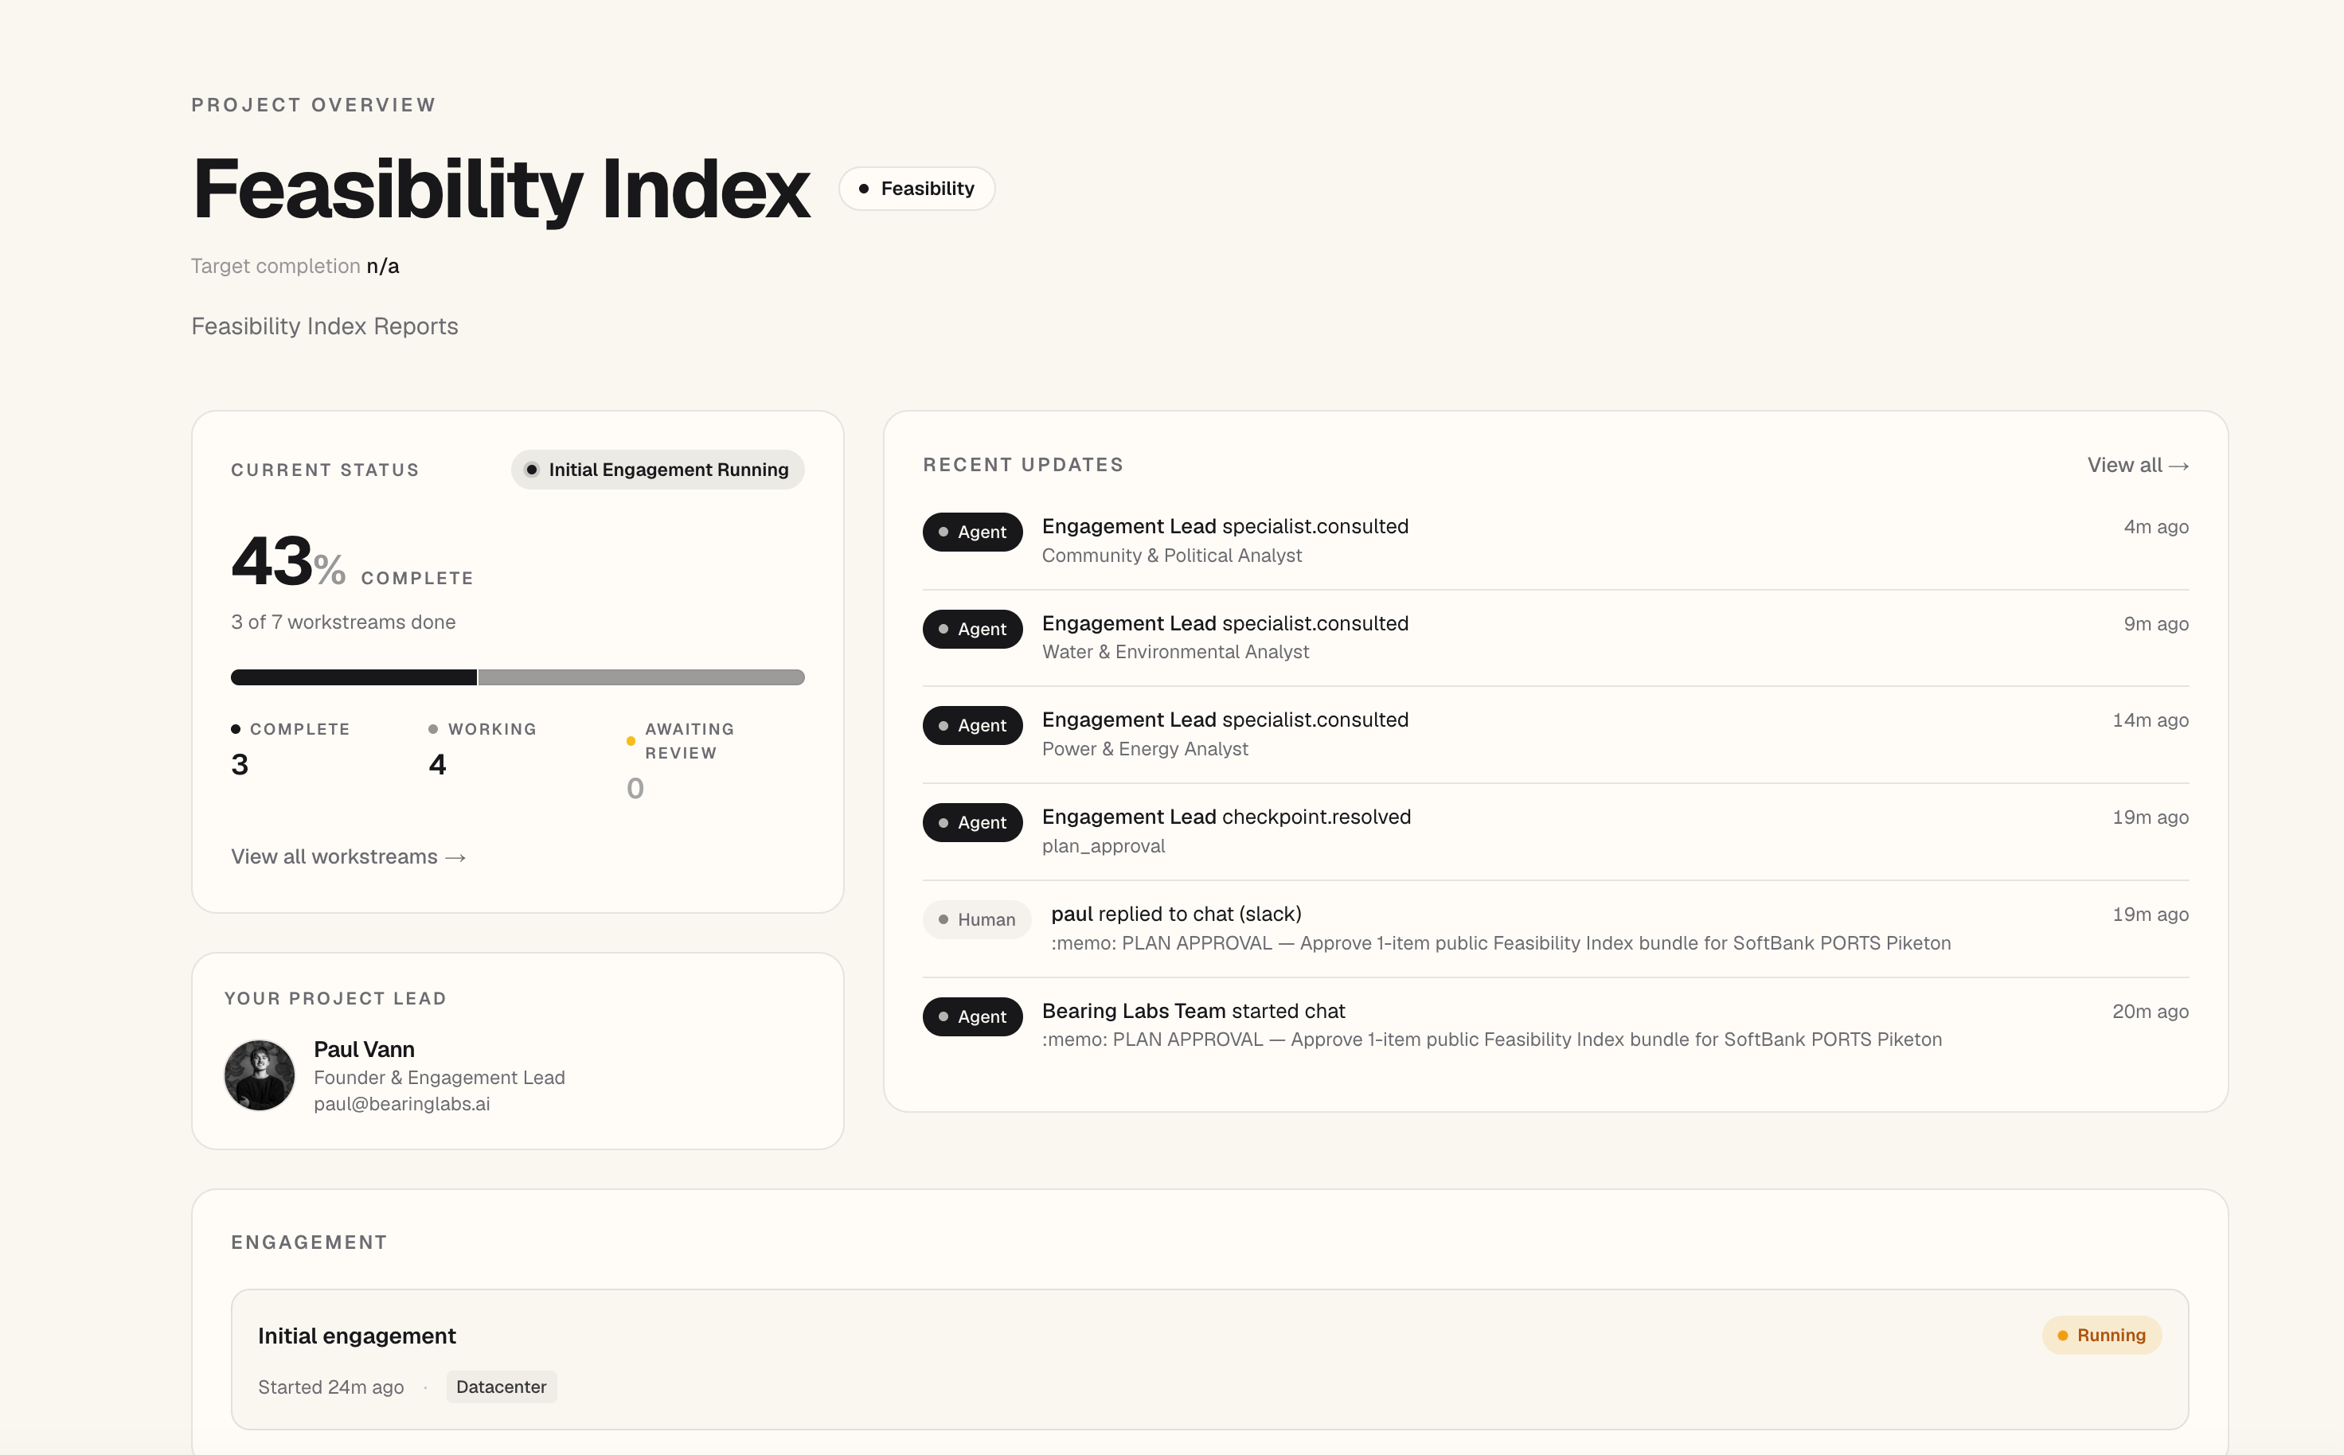Click the PROJECT OVERVIEW heading
Image resolution: width=2344 pixels, height=1455 pixels.
coord(314,105)
